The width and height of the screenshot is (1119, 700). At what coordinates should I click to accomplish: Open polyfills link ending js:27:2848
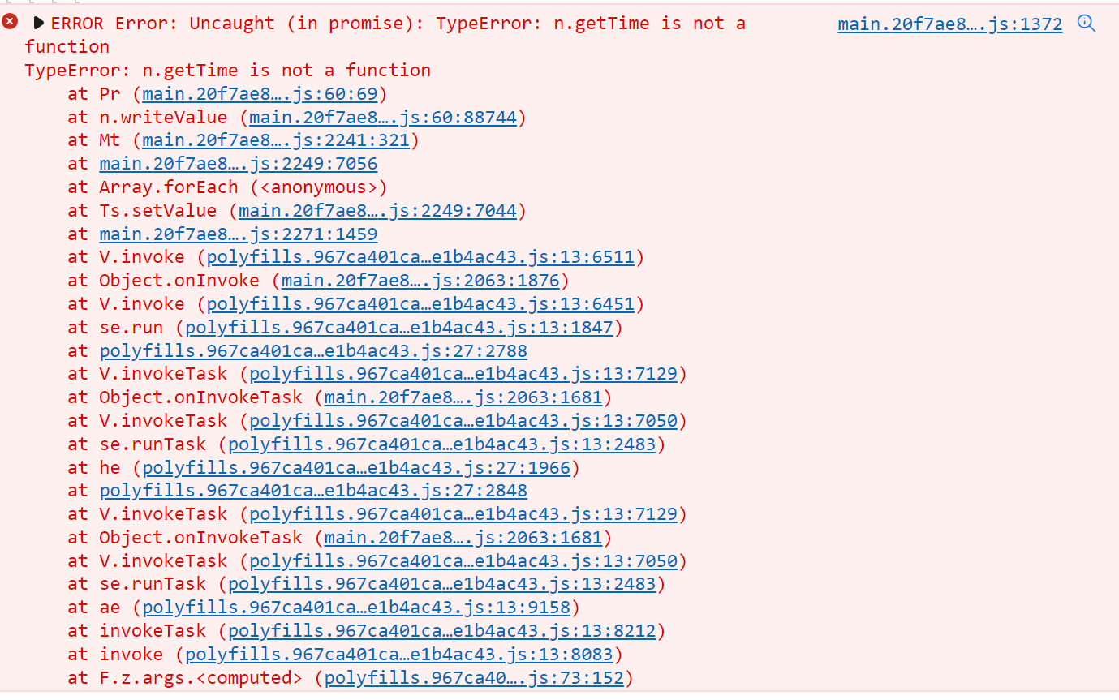coord(313,492)
